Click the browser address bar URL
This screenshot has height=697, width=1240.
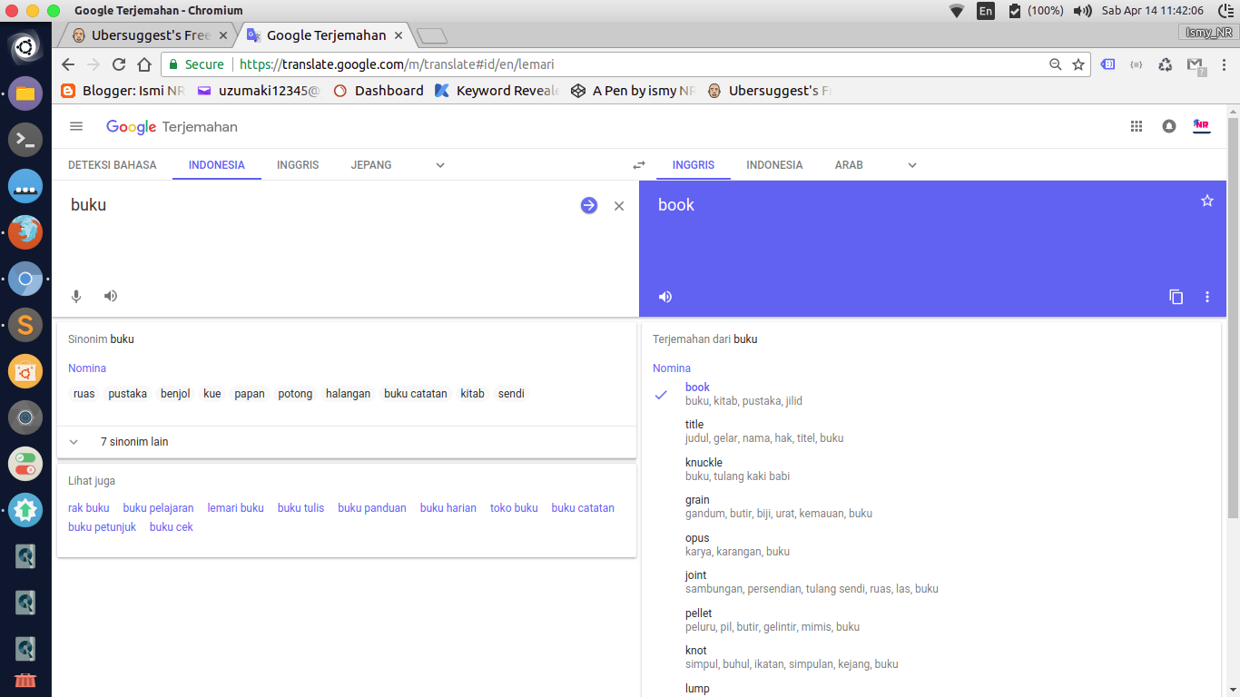point(397,64)
